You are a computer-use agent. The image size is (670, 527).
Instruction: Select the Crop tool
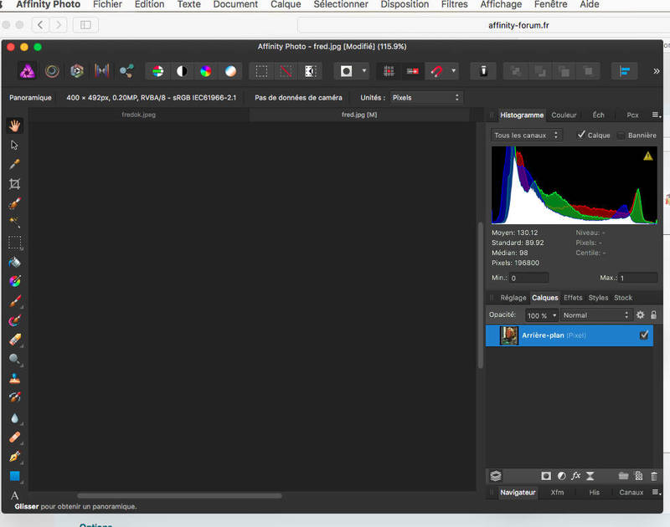tap(14, 184)
